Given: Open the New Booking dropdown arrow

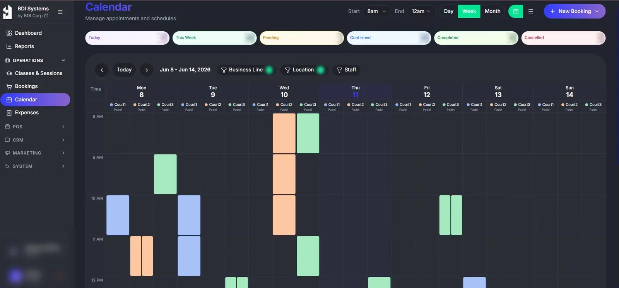Looking at the screenshot, I should tap(597, 12).
